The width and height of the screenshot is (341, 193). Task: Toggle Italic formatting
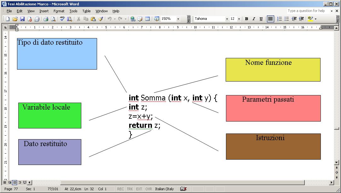click(254, 19)
